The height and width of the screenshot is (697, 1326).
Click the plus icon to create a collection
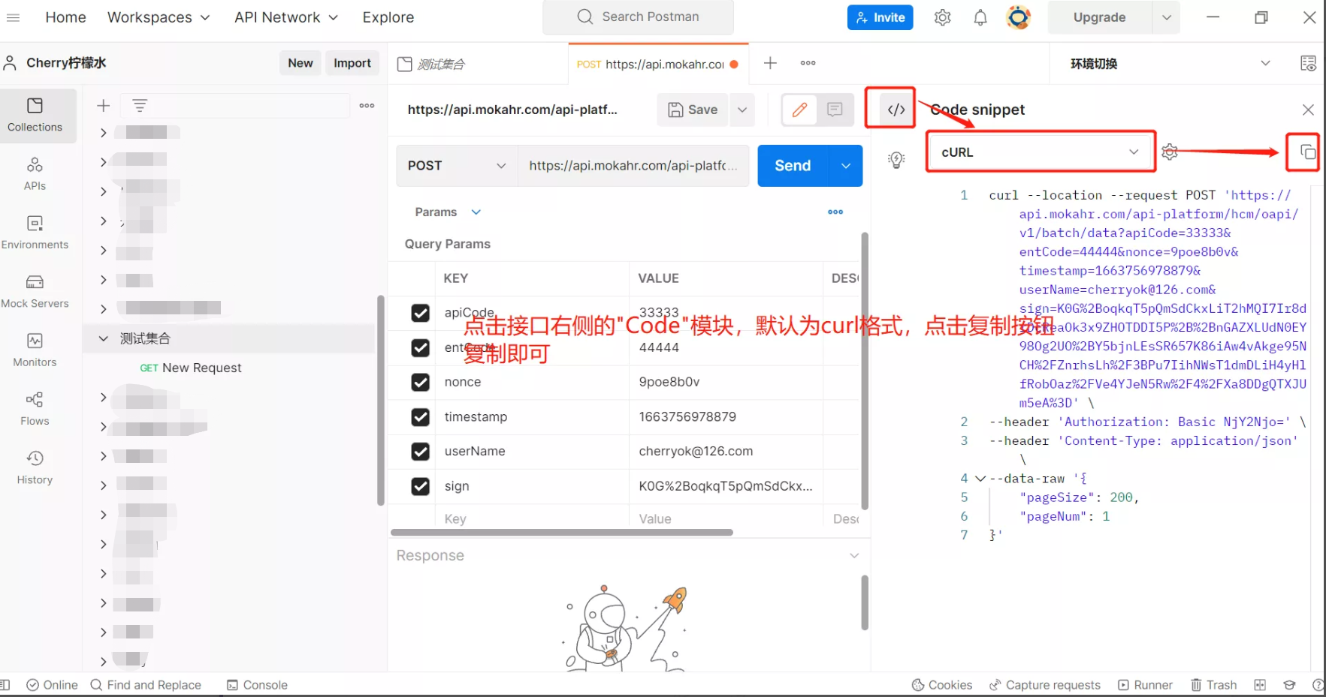[104, 106]
